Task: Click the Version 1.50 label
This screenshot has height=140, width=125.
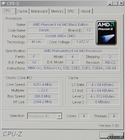Action: point(109,126)
